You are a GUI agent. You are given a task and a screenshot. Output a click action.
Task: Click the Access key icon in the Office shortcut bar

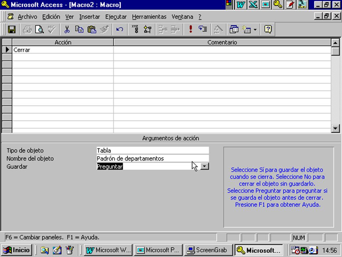point(278,5)
